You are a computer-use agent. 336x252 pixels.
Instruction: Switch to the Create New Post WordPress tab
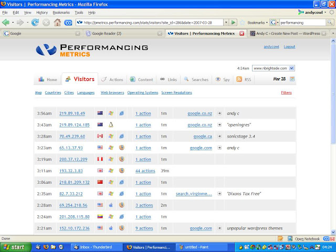point(288,34)
